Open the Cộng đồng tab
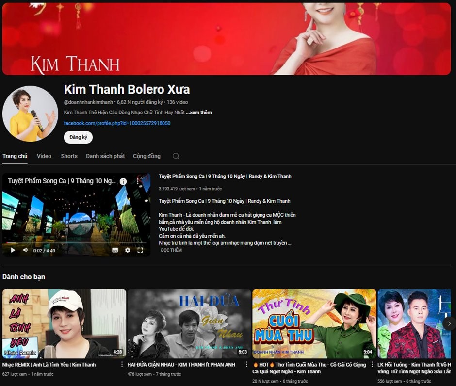This screenshot has width=456, height=386. point(147,156)
